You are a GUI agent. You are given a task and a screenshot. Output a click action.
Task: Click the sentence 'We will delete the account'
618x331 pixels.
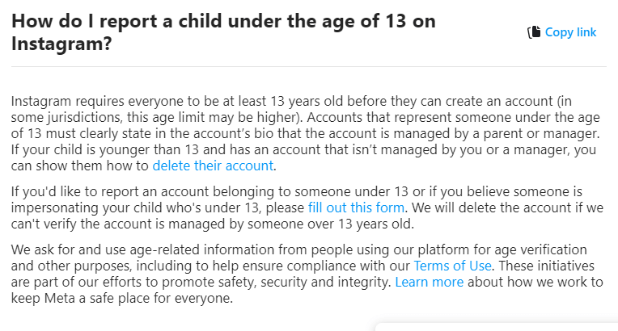coord(307,216)
